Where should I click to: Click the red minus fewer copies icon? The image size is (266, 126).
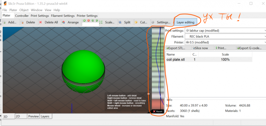tap(88, 21)
